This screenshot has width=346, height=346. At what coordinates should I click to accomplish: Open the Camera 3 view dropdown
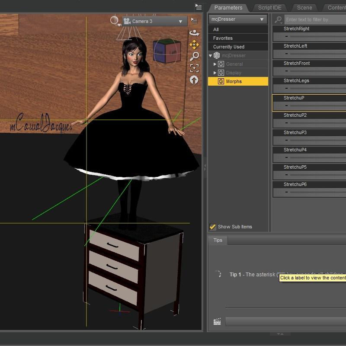[155, 21]
